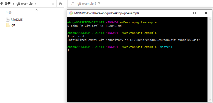Refresh the git-example folder view

tap(60, 4)
